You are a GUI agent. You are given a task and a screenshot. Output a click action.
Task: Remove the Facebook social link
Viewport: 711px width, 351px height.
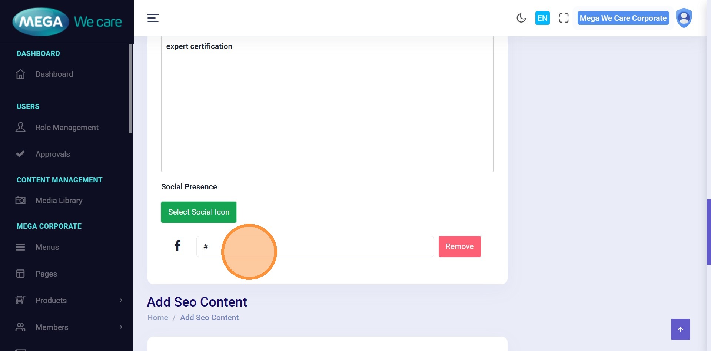459,246
